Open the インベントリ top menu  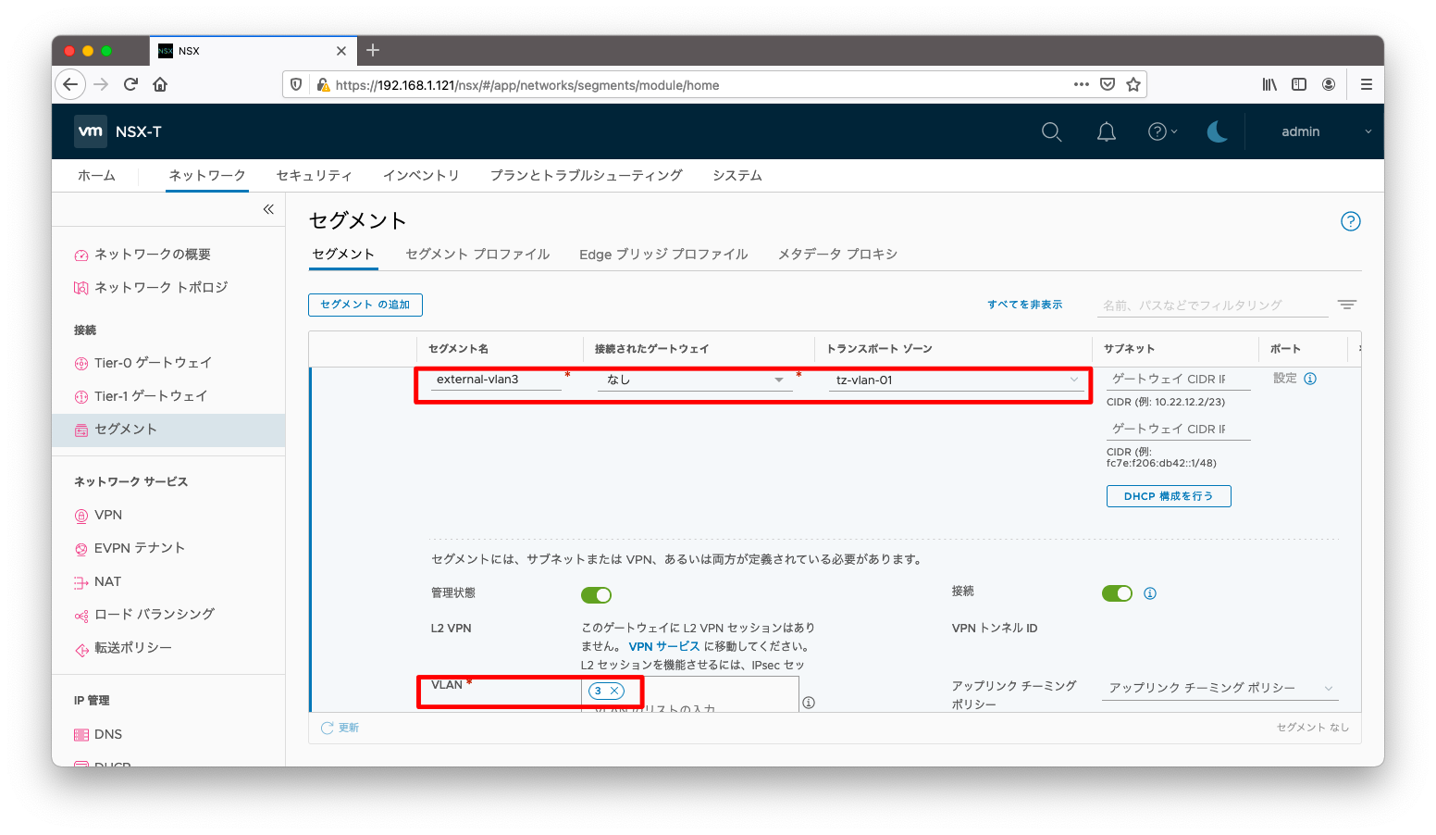pyautogui.click(x=421, y=175)
